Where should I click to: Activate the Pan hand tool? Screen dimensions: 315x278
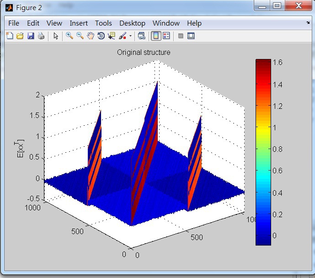coord(91,36)
